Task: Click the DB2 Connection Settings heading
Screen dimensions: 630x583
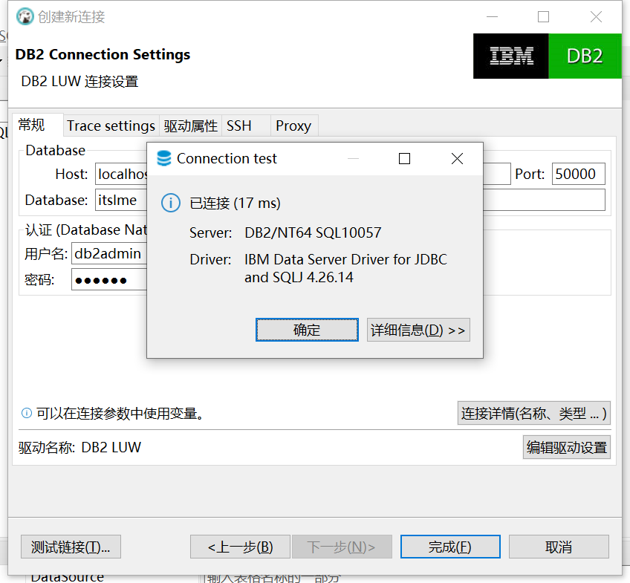Action: pyautogui.click(x=103, y=54)
